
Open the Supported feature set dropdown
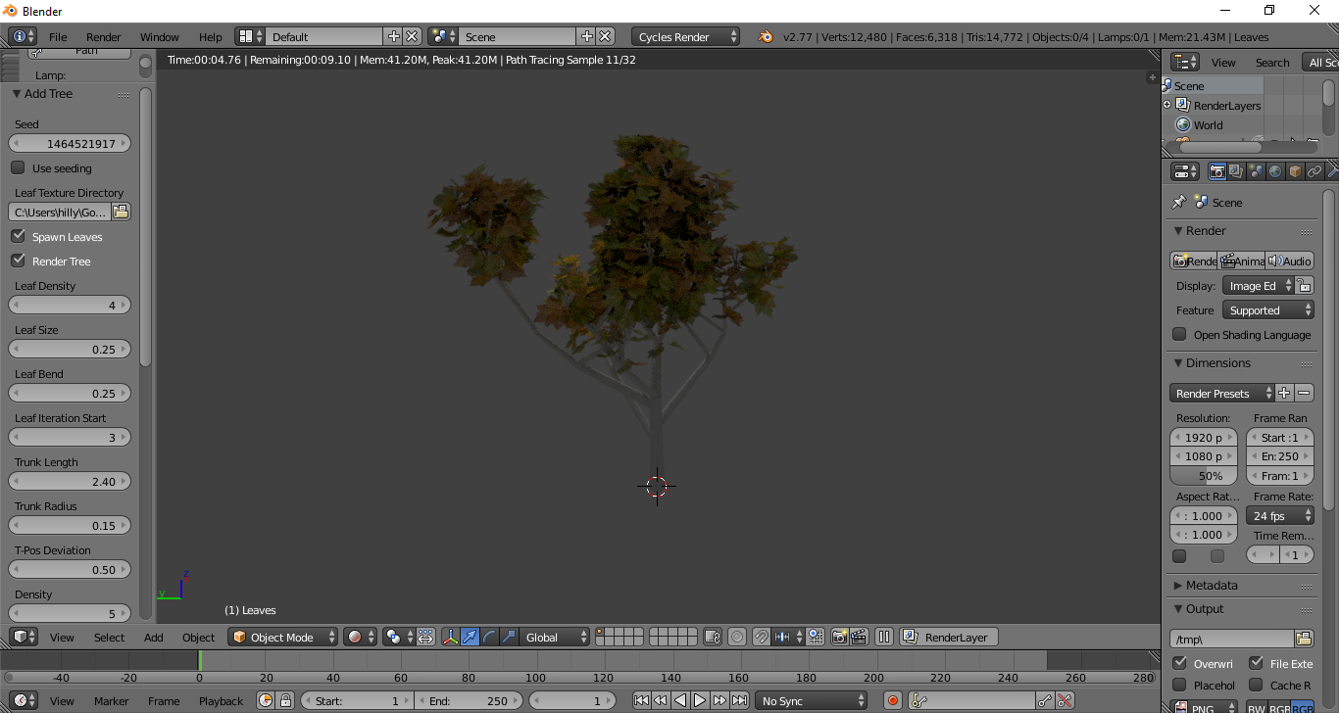[1268, 309]
